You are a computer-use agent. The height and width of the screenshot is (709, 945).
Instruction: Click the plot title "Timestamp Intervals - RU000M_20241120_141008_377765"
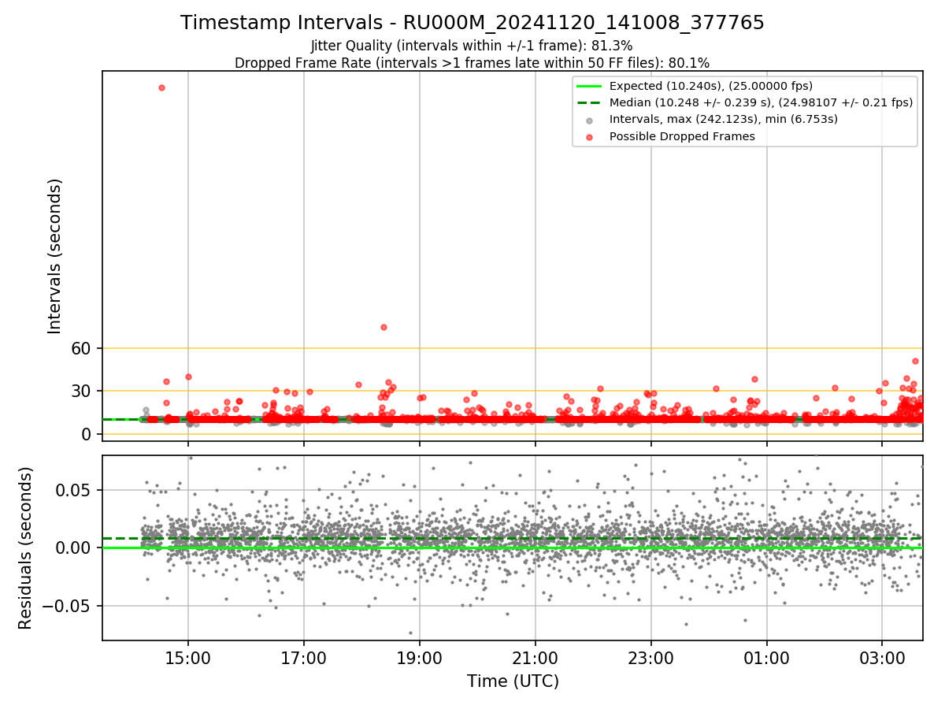click(472, 23)
